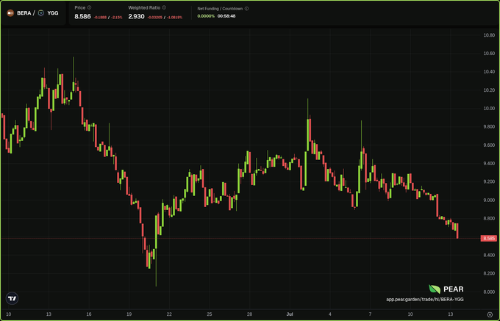Click the price percent change -2.15%
Image resolution: width=500 pixels, height=321 pixels.
point(116,18)
